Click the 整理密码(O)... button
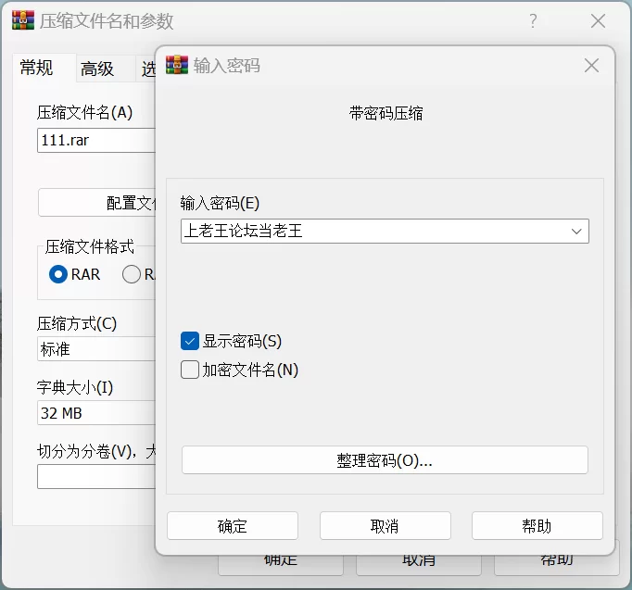This screenshot has width=632, height=590. (x=385, y=460)
